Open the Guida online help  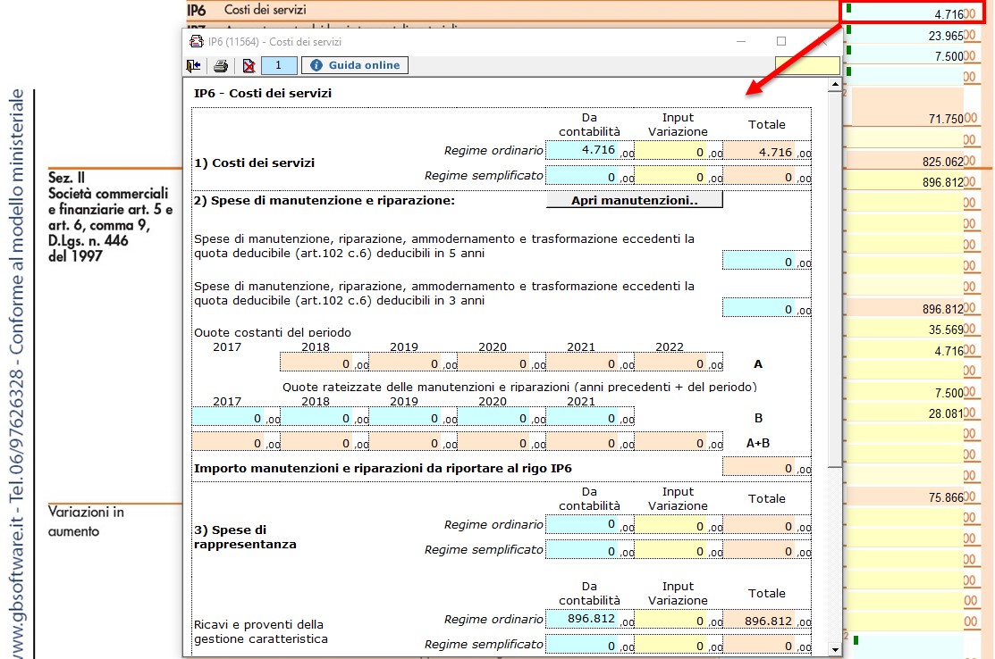[355, 65]
